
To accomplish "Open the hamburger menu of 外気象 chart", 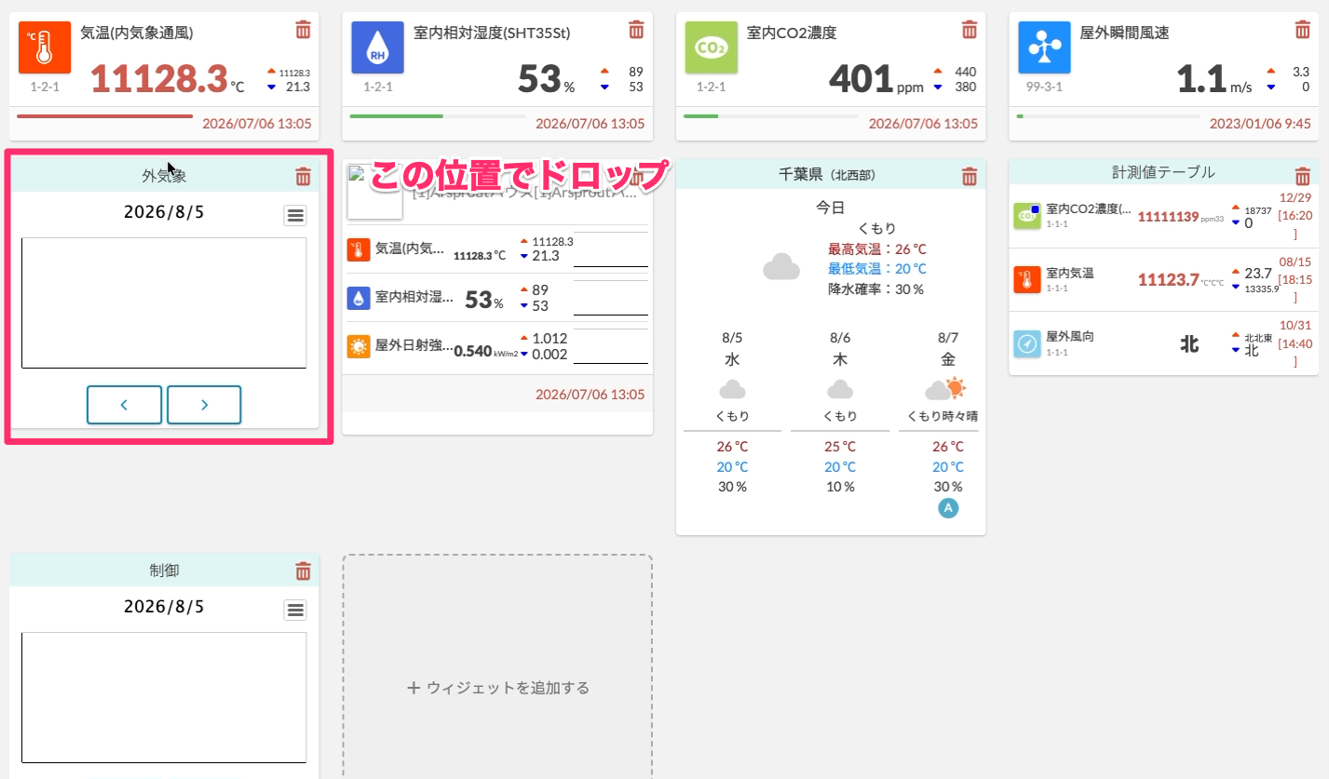I will 295,215.
